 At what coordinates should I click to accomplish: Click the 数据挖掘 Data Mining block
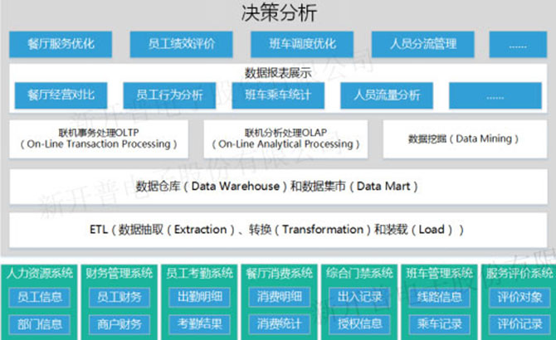coord(465,138)
